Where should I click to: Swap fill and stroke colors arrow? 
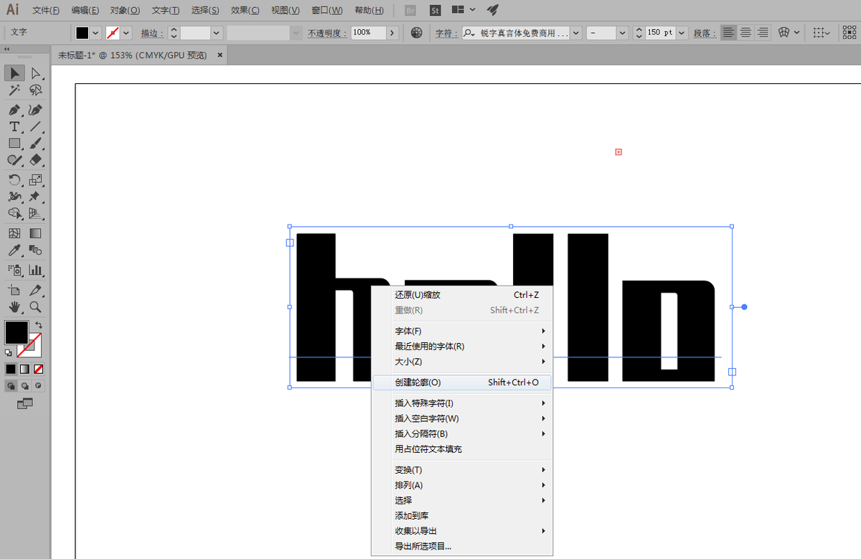(39, 325)
